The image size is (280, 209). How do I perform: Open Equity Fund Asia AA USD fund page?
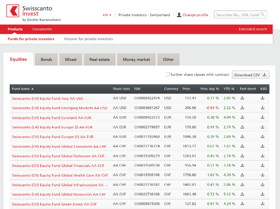(47, 98)
